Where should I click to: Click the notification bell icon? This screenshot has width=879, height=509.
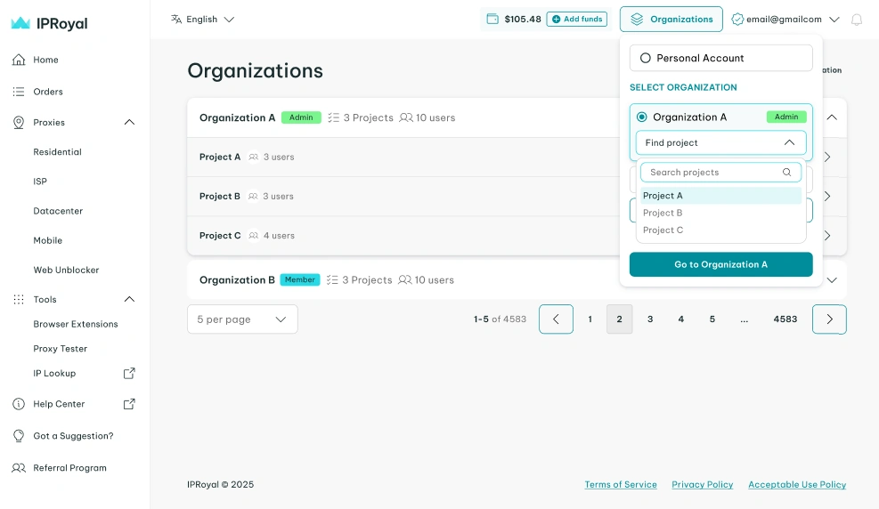856,20
